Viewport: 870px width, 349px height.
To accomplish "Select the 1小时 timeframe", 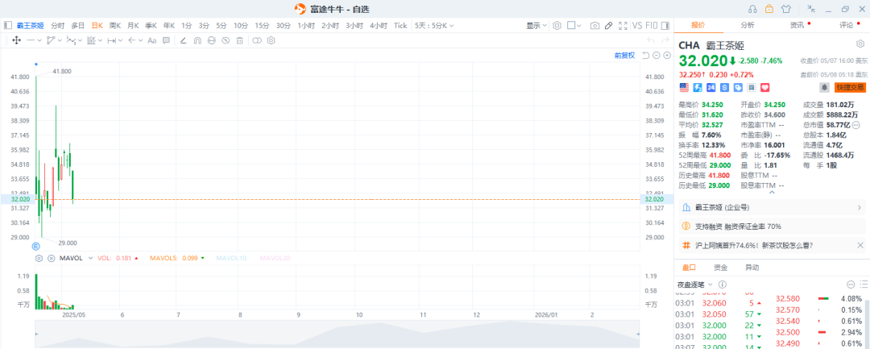I will pos(306,26).
